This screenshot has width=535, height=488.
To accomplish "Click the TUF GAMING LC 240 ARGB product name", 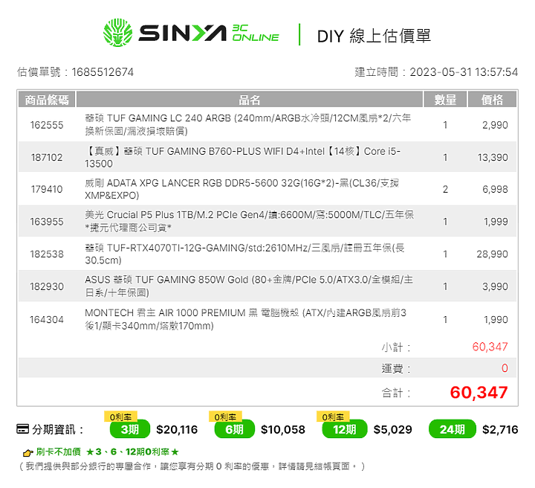I will (x=248, y=125).
